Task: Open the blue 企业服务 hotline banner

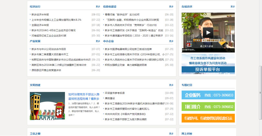Action: pyautogui.click(x=208, y=95)
